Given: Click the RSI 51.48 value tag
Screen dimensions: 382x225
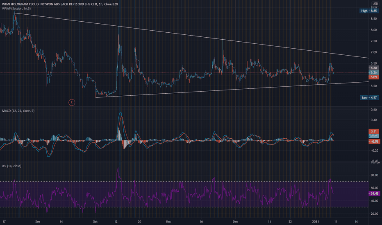Looking at the screenshot, I should 375,193.
